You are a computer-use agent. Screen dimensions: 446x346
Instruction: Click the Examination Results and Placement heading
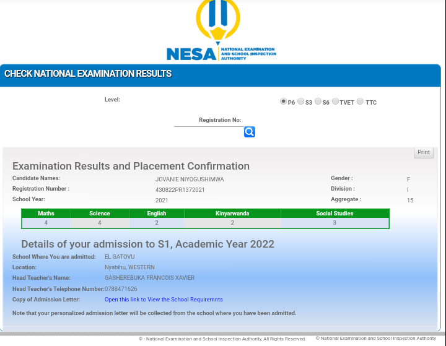click(x=131, y=166)
